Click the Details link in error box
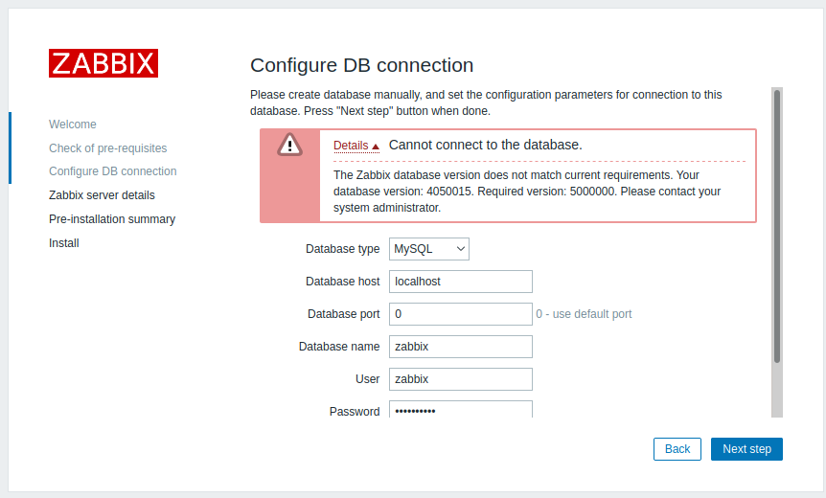The image size is (826, 498). (351, 146)
